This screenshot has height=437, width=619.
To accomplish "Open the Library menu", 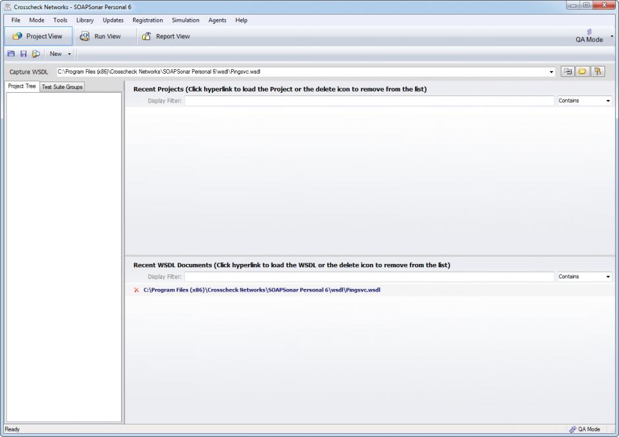I will [85, 20].
